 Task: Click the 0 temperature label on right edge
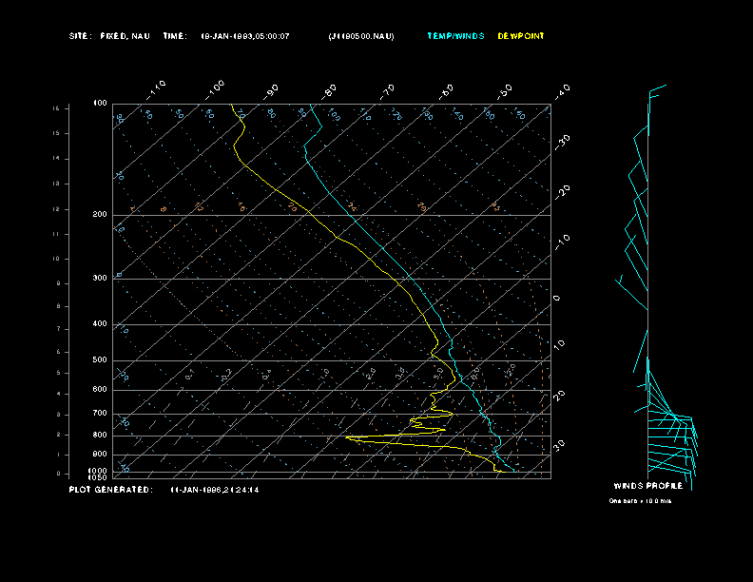[556, 299]
